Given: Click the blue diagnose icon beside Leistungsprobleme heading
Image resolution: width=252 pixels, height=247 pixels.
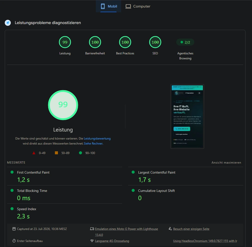Looking at the screenshot, I should 8,23.
